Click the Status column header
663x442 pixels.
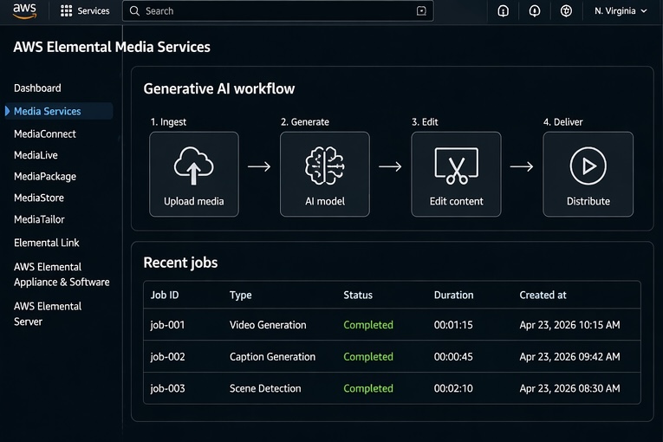click(358, 295)
